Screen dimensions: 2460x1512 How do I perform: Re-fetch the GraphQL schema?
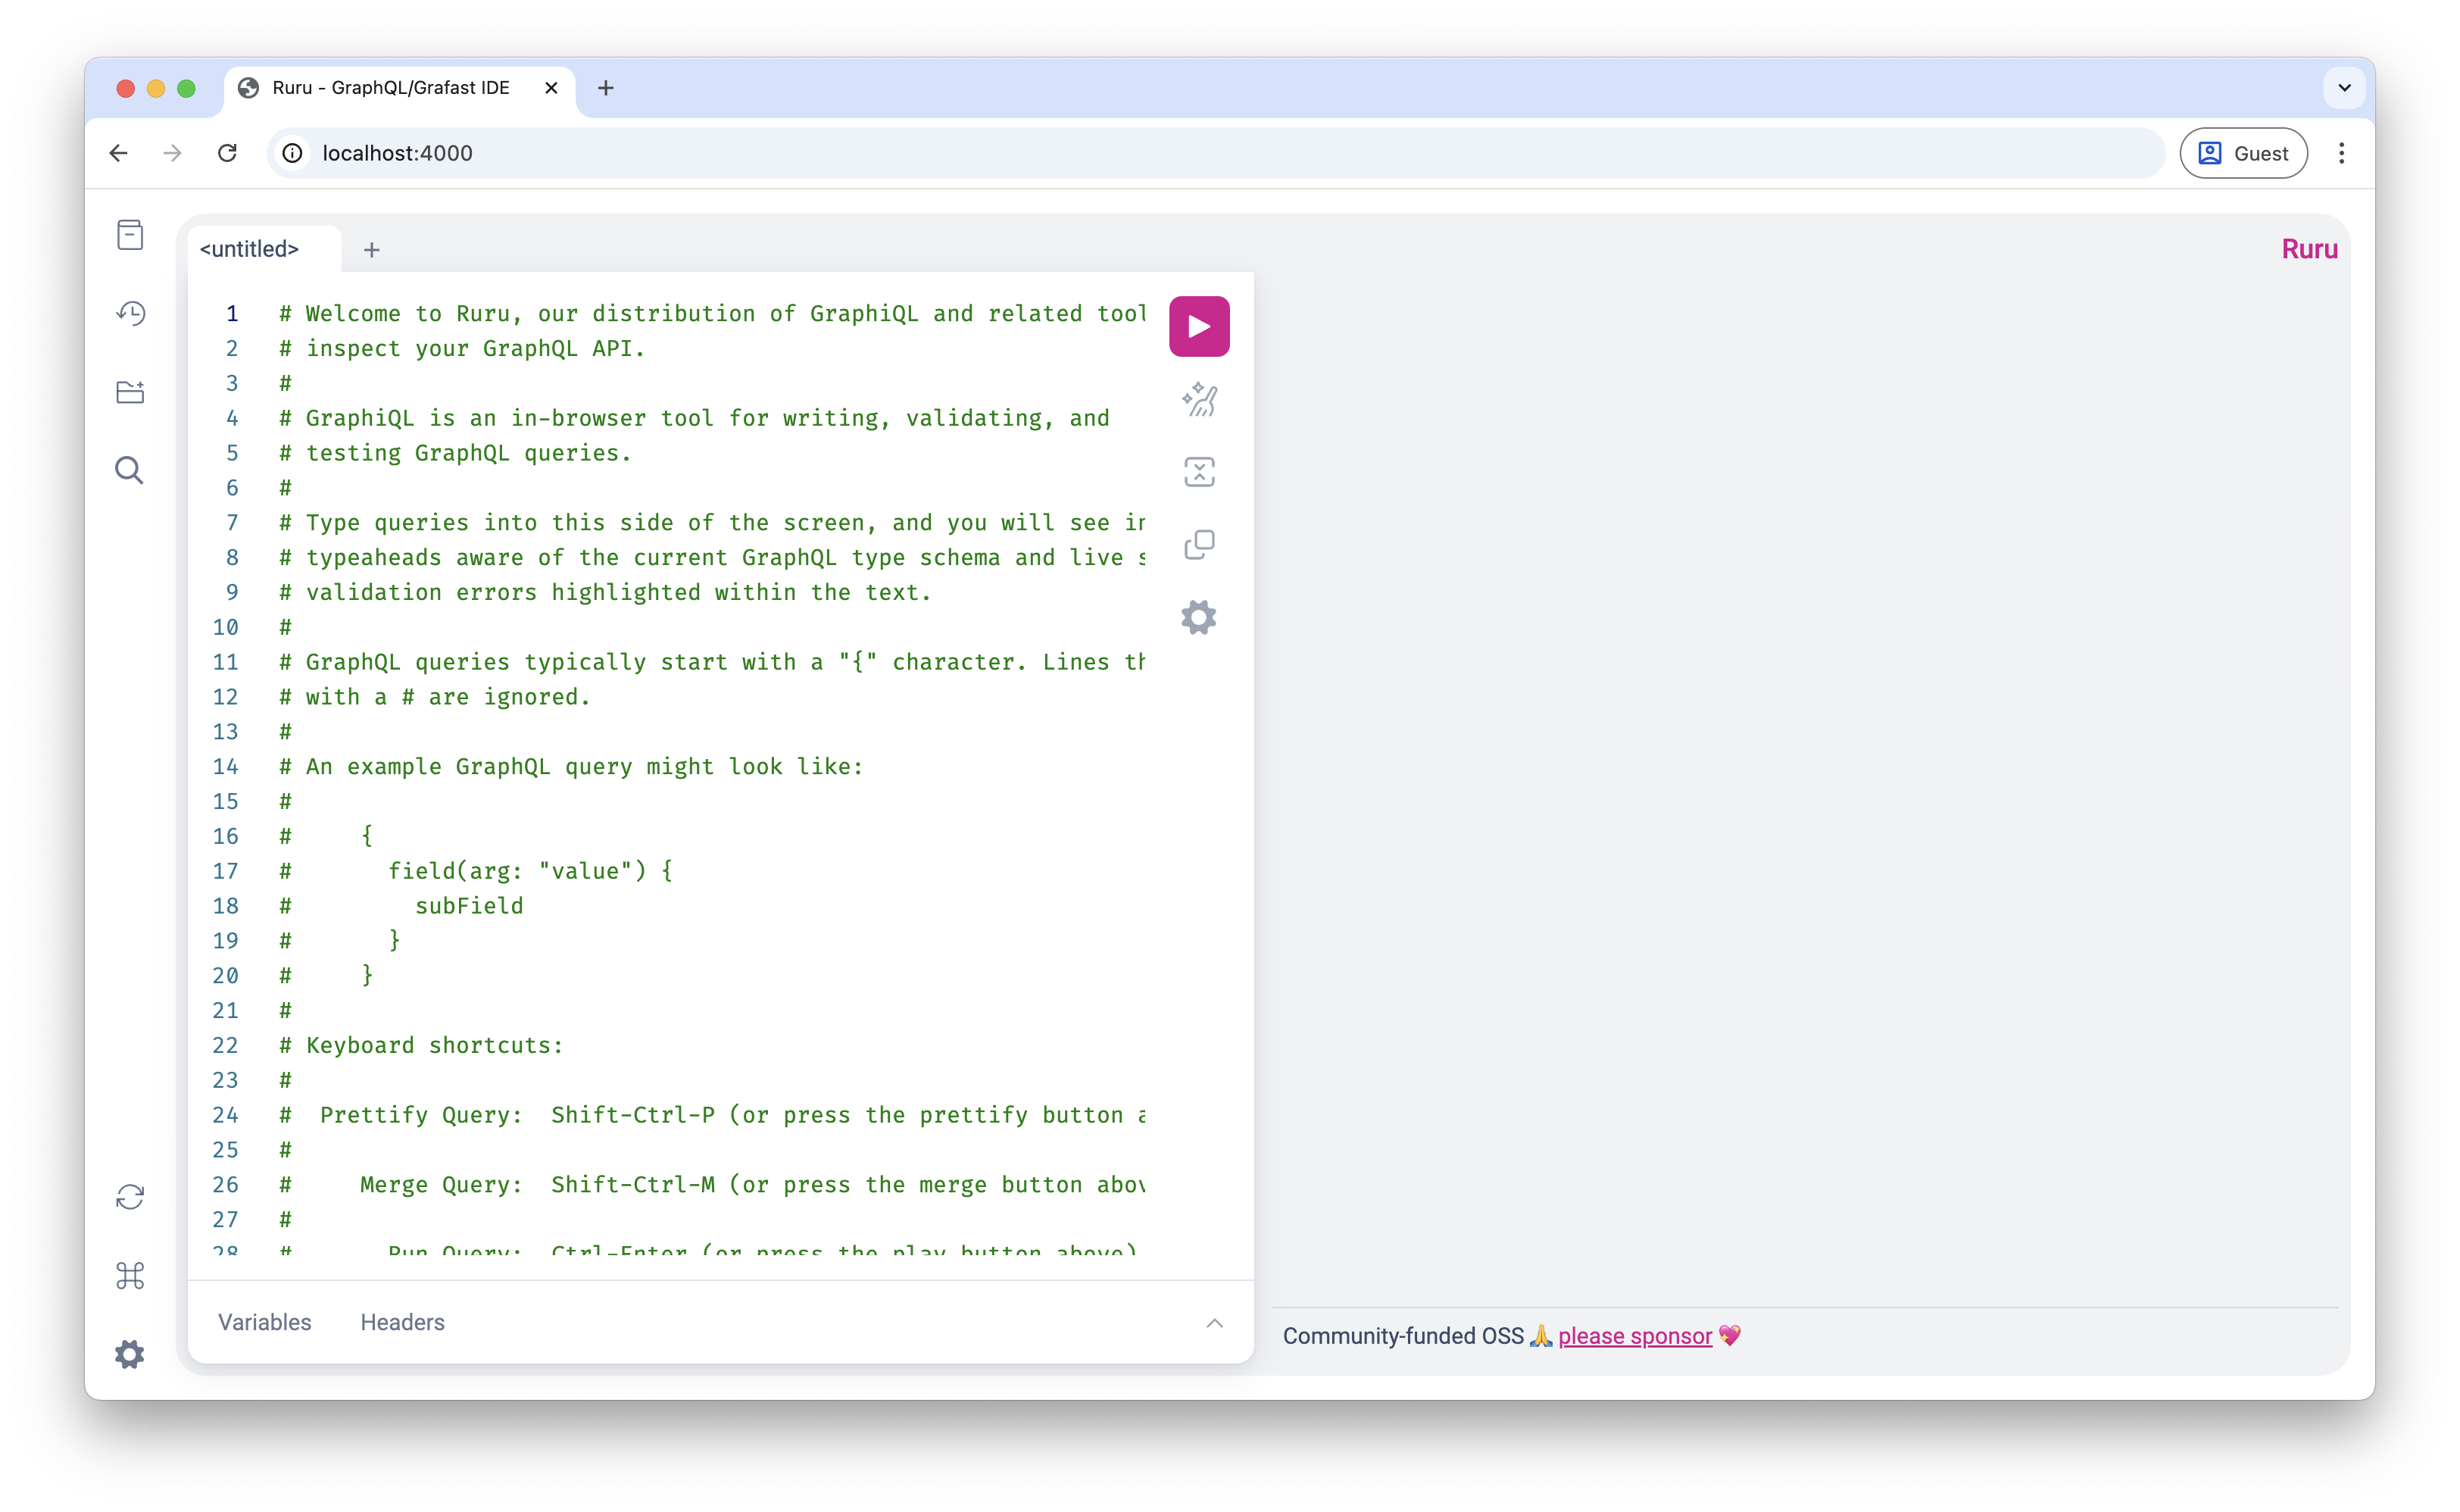(x=130, y=1196)
